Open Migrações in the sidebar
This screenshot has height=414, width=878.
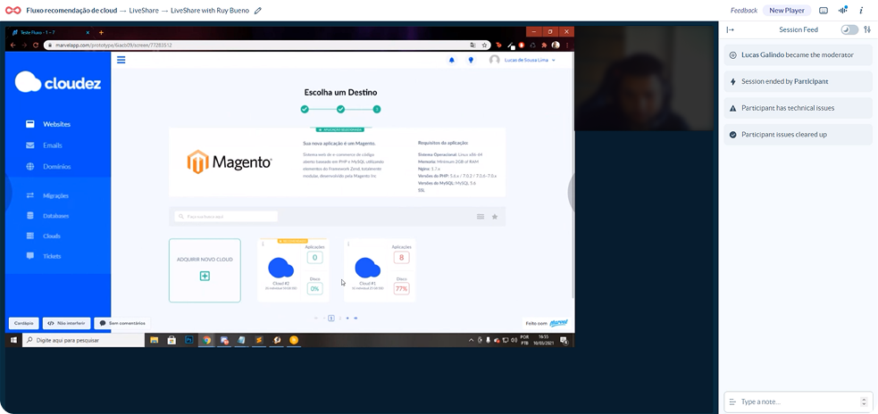(x=47, y=195)
